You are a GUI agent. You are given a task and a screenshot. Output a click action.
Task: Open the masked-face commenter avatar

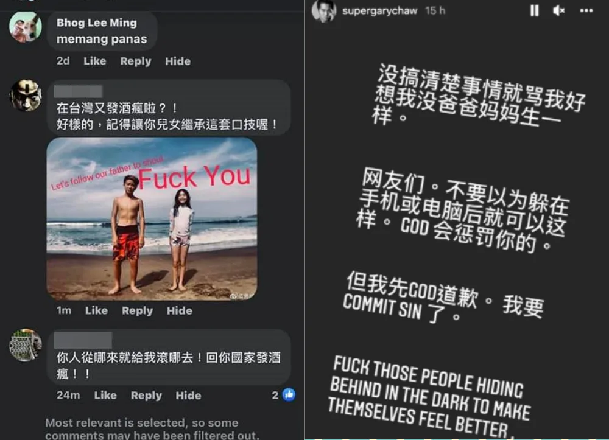(x=25, y=96)
